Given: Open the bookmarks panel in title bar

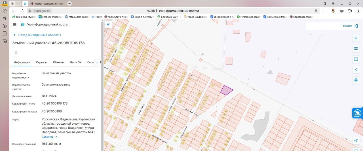Looking at the screenshot, I should [x=325, y=3].
